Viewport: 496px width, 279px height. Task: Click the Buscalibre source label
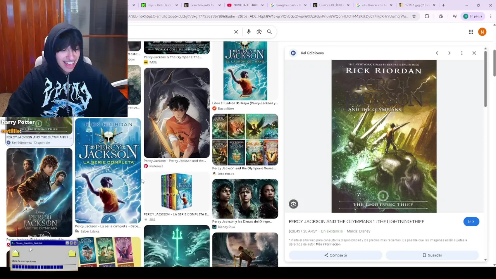(226, 108)
